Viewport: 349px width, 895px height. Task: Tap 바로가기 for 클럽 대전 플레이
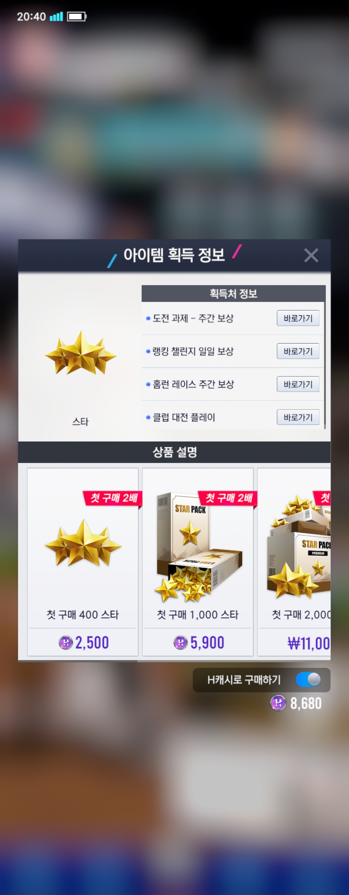pos(298,417)
